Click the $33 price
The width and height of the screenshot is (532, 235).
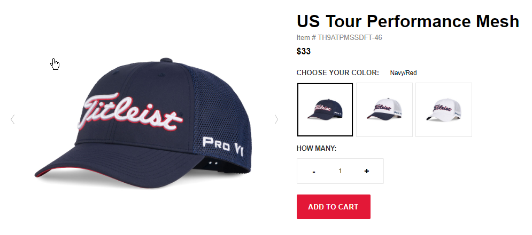click(304, 51)
